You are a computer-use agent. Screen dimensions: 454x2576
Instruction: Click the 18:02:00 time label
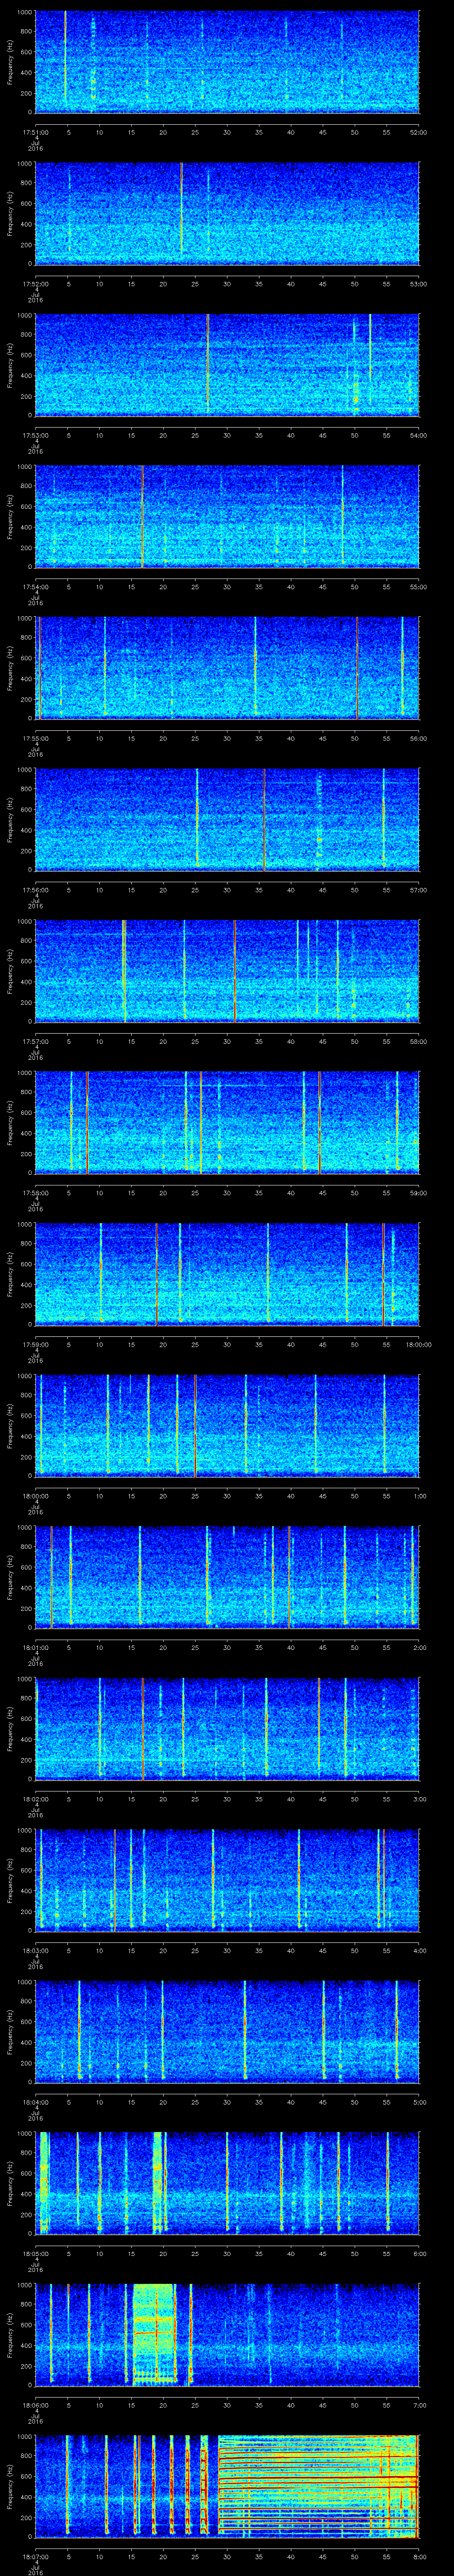point(35,1798)
